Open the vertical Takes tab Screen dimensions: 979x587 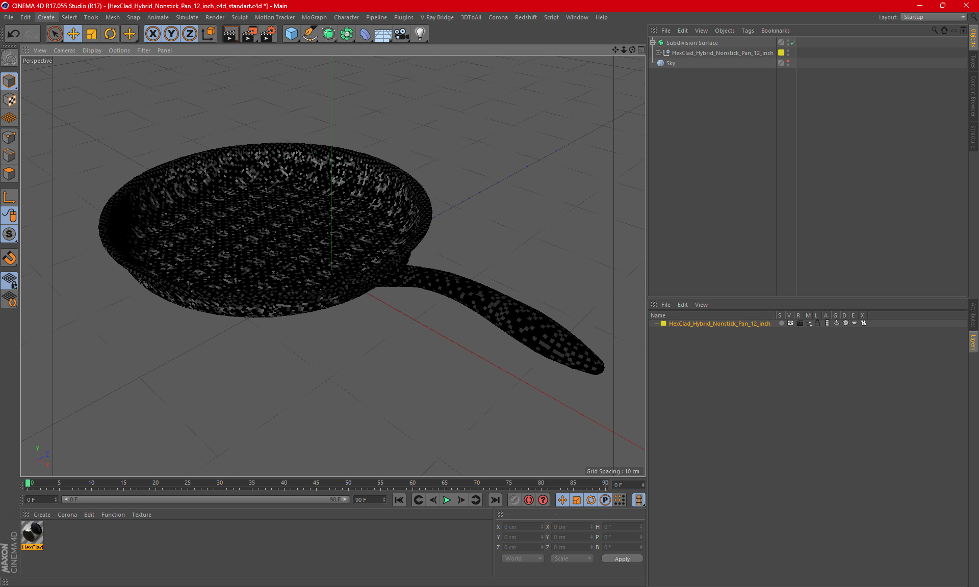coord(973,61)
